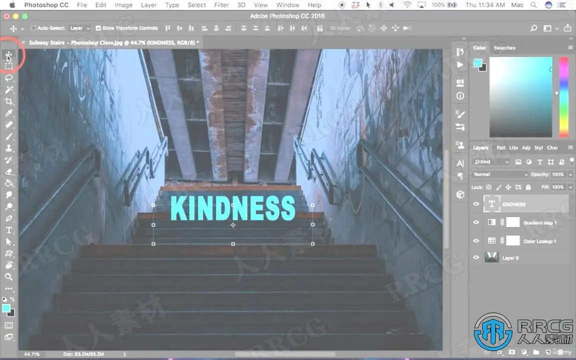The image size is (576, 360).
Task: Switch to the Swatches tab
Action: click(504, 48)
